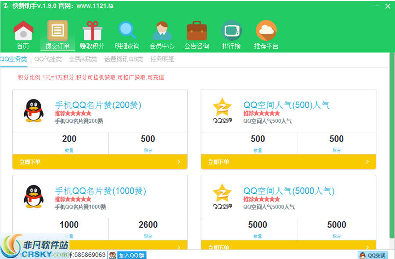Select the 提交订单 order submission icon
Viewport: 395px width, 259px height.
(57, 31)
